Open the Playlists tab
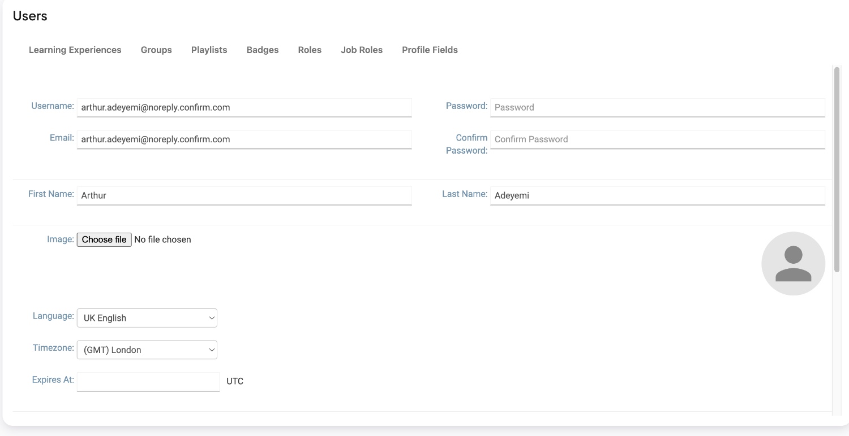The image size is (849, 436). pyautogui.click(x=209, y=50)
